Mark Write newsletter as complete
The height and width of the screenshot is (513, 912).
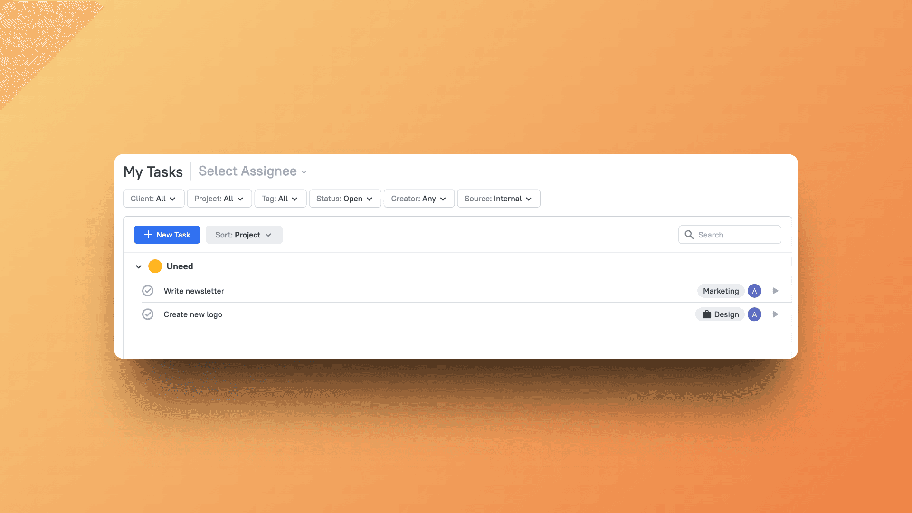click(x=148, y=290)
